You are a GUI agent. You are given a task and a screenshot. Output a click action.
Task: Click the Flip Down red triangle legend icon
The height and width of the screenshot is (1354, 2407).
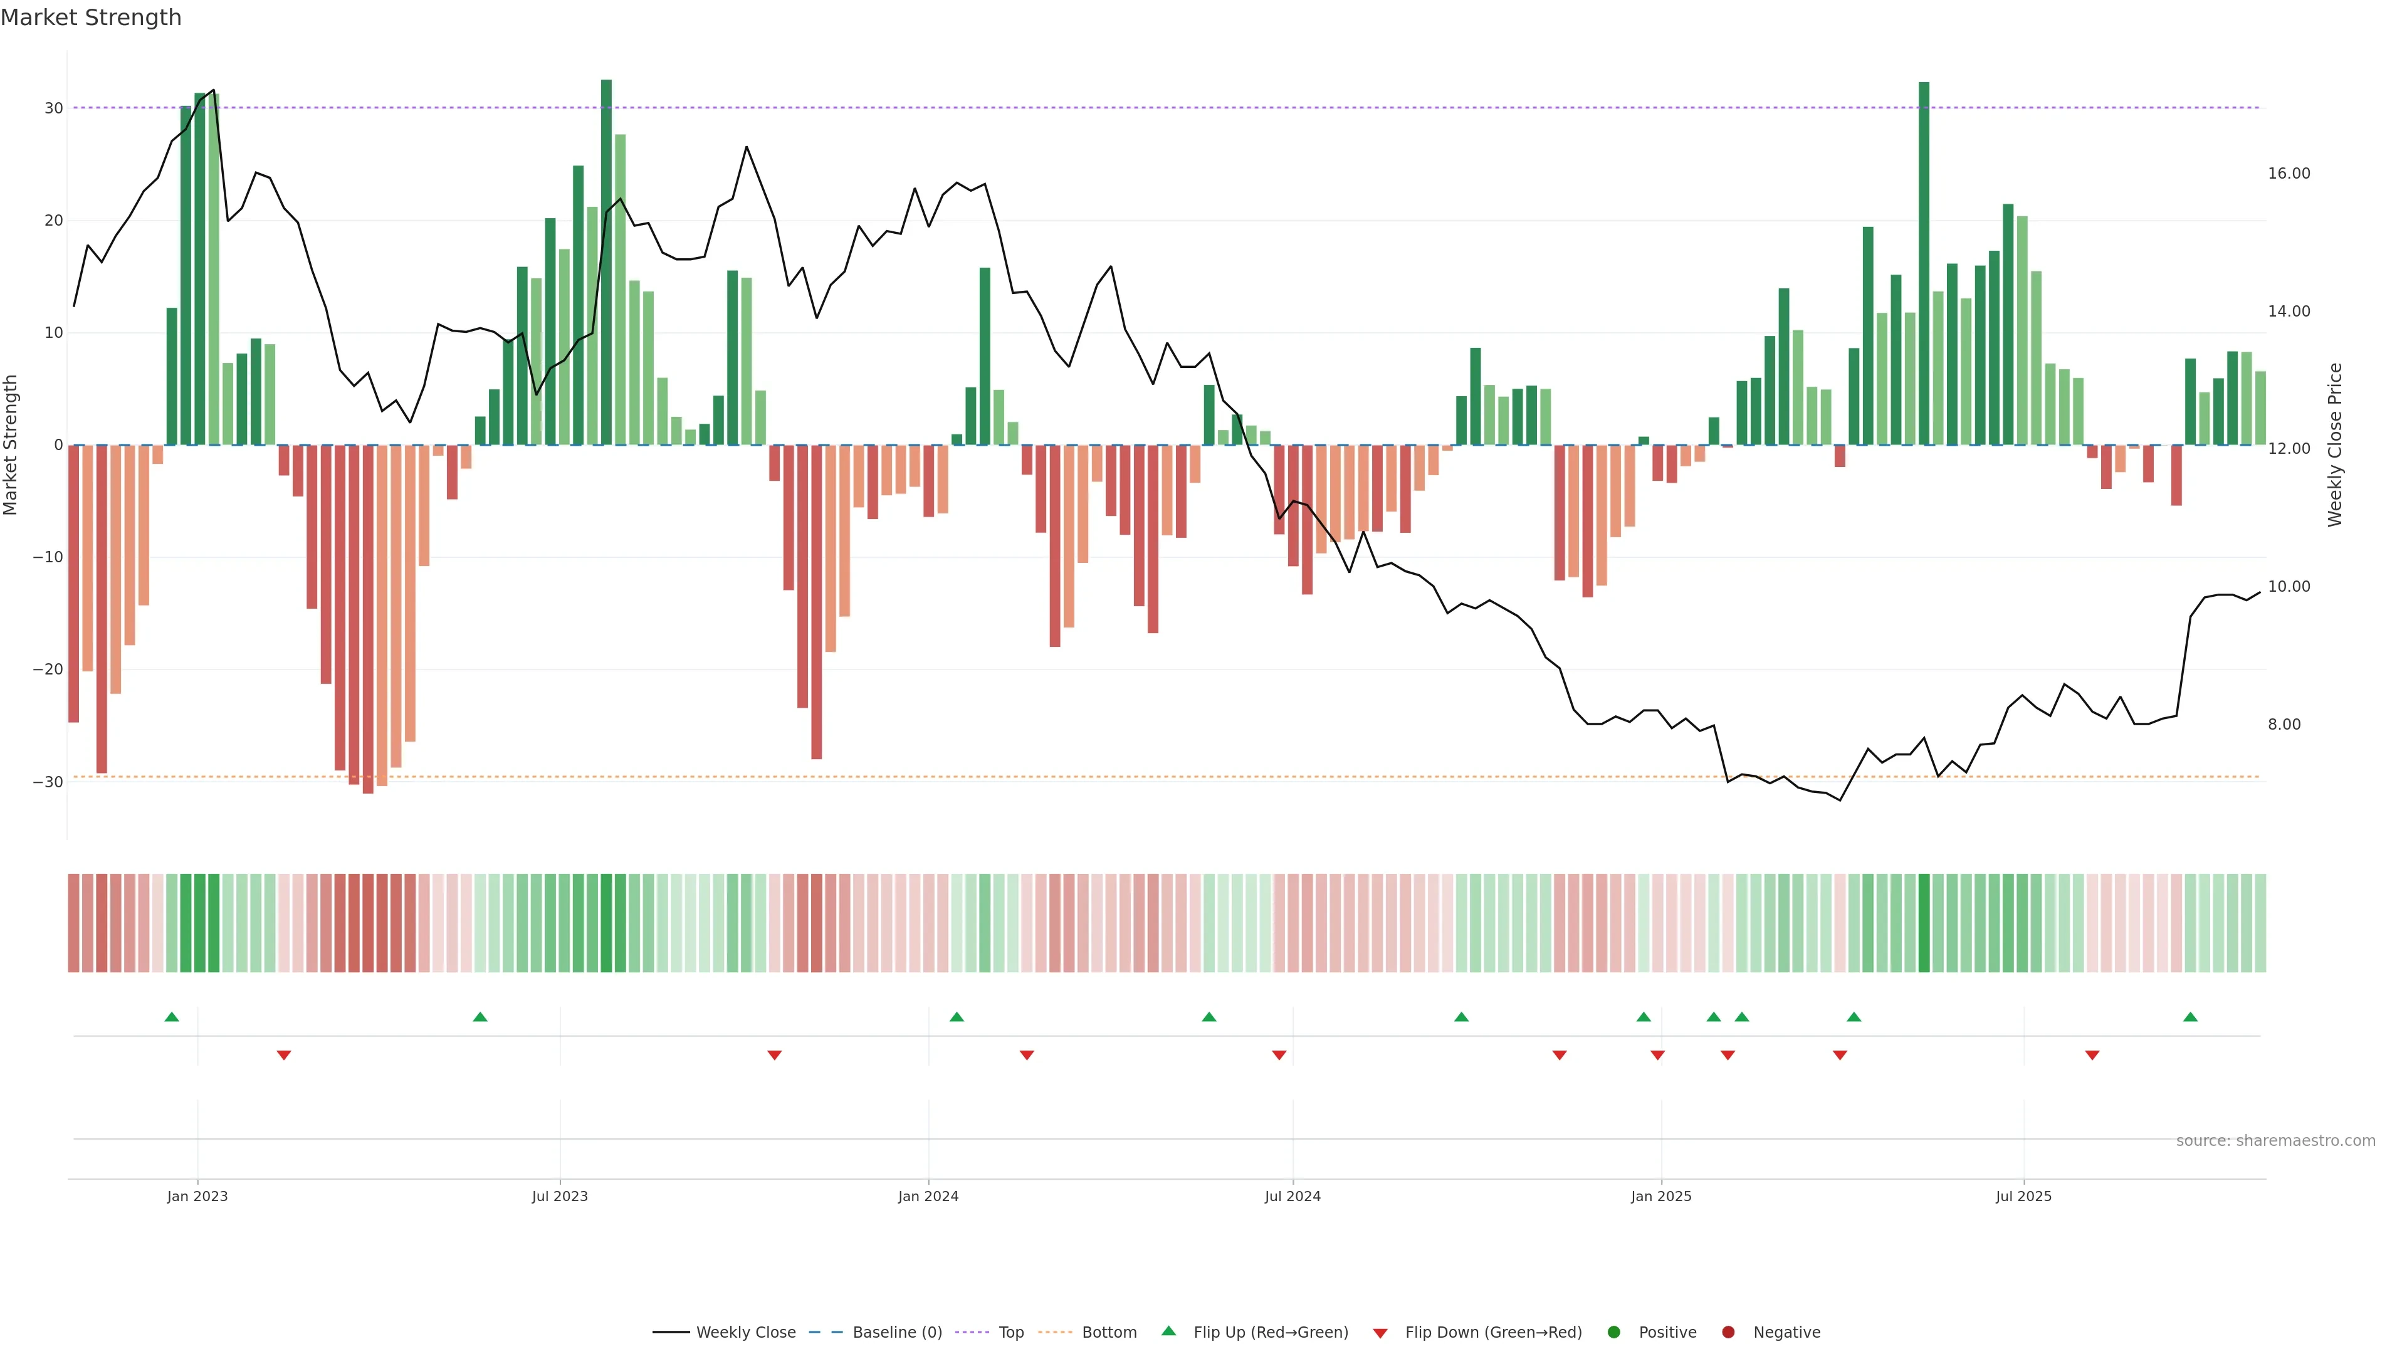(1380, 1333)
